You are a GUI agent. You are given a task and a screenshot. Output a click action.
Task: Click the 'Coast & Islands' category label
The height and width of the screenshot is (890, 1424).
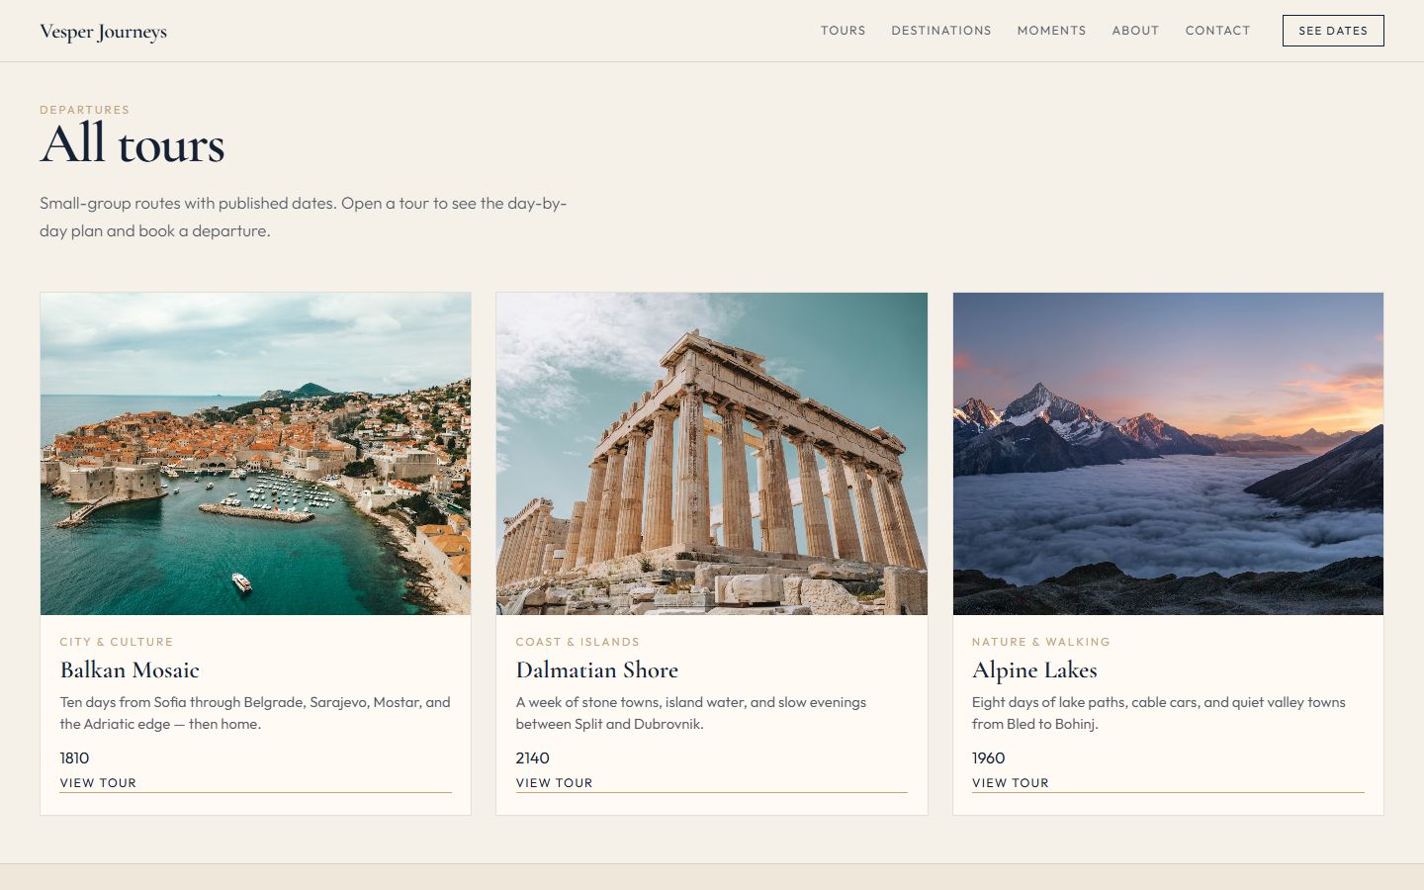(578, 642)
